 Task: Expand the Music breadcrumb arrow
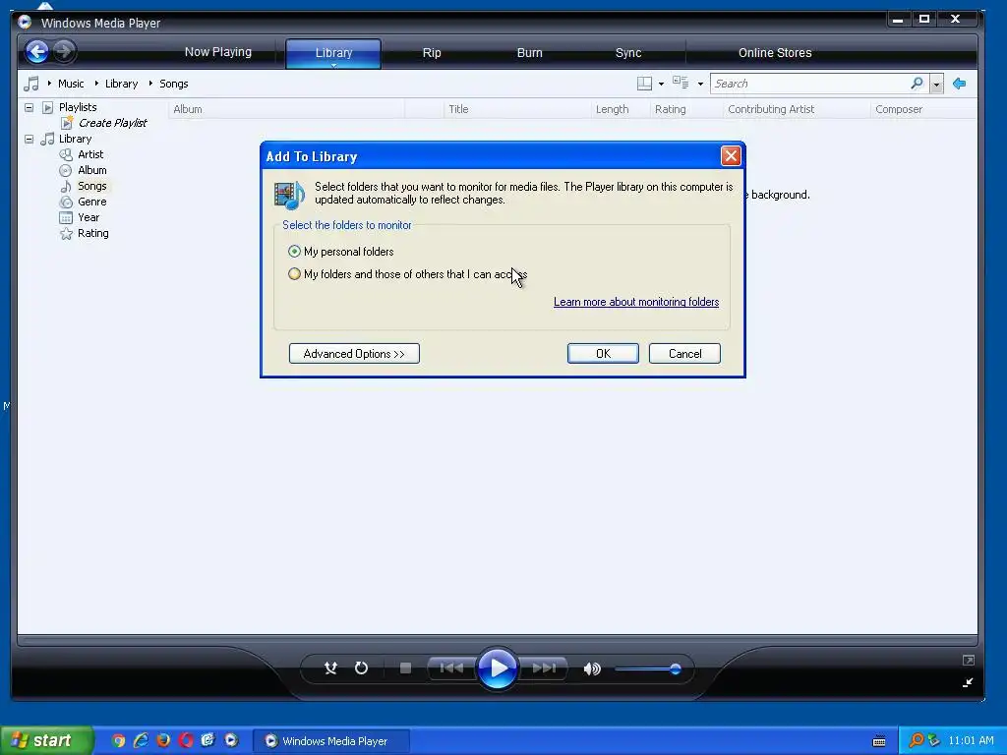point(49,84)
